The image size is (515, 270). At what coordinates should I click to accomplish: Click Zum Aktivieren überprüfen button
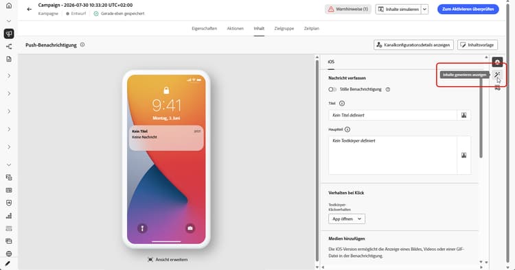click(468, 9)
